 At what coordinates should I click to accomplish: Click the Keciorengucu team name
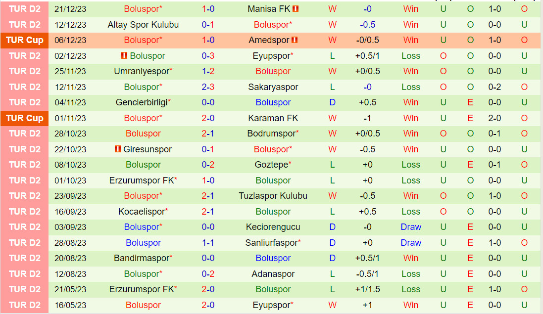pyautogui.click(x=273, y=227)
